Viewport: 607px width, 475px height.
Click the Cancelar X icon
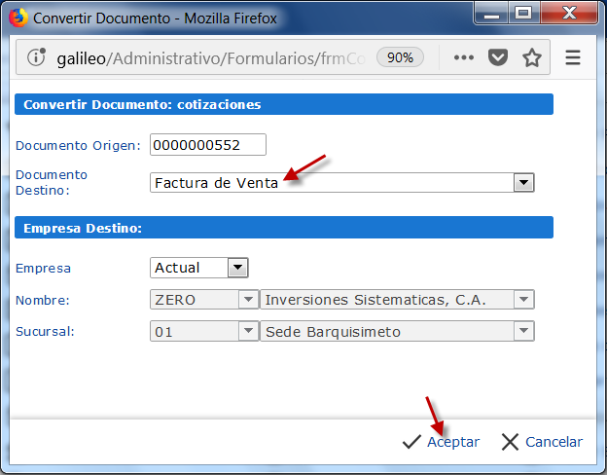coord(510,442)
